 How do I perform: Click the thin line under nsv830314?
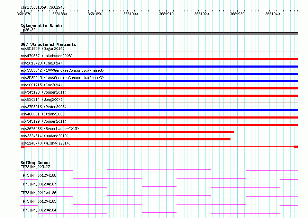click(159, 103)
